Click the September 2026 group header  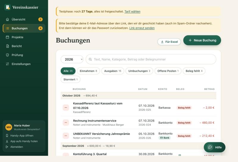[138, 146]
